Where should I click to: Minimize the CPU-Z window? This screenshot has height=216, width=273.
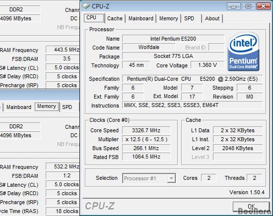234,6
